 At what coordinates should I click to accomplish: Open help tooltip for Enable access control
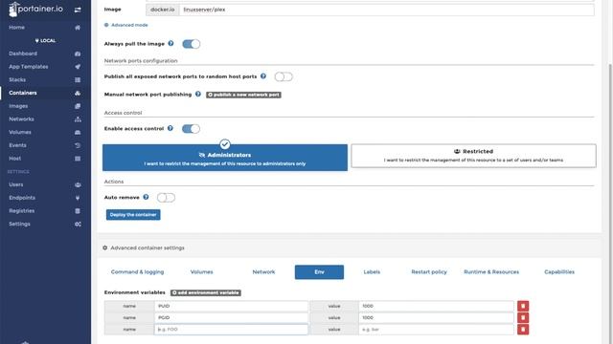point(170,128)
